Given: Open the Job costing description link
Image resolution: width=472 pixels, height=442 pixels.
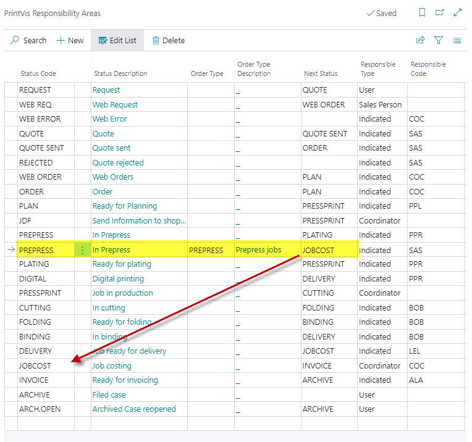Looking at the screenshot, I should click(x=111, y=365).
